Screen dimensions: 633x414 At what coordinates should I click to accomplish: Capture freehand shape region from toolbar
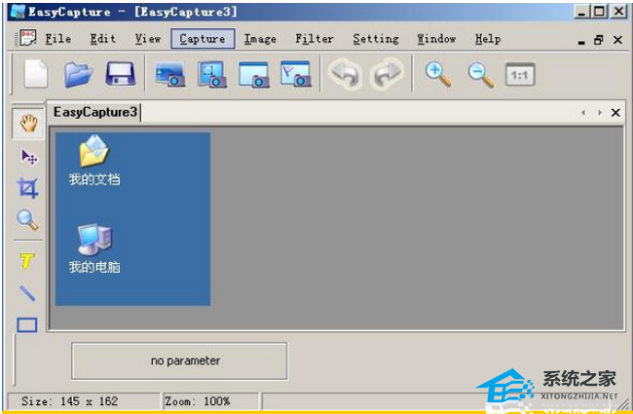pyautogui.click(x=295, y=74)
